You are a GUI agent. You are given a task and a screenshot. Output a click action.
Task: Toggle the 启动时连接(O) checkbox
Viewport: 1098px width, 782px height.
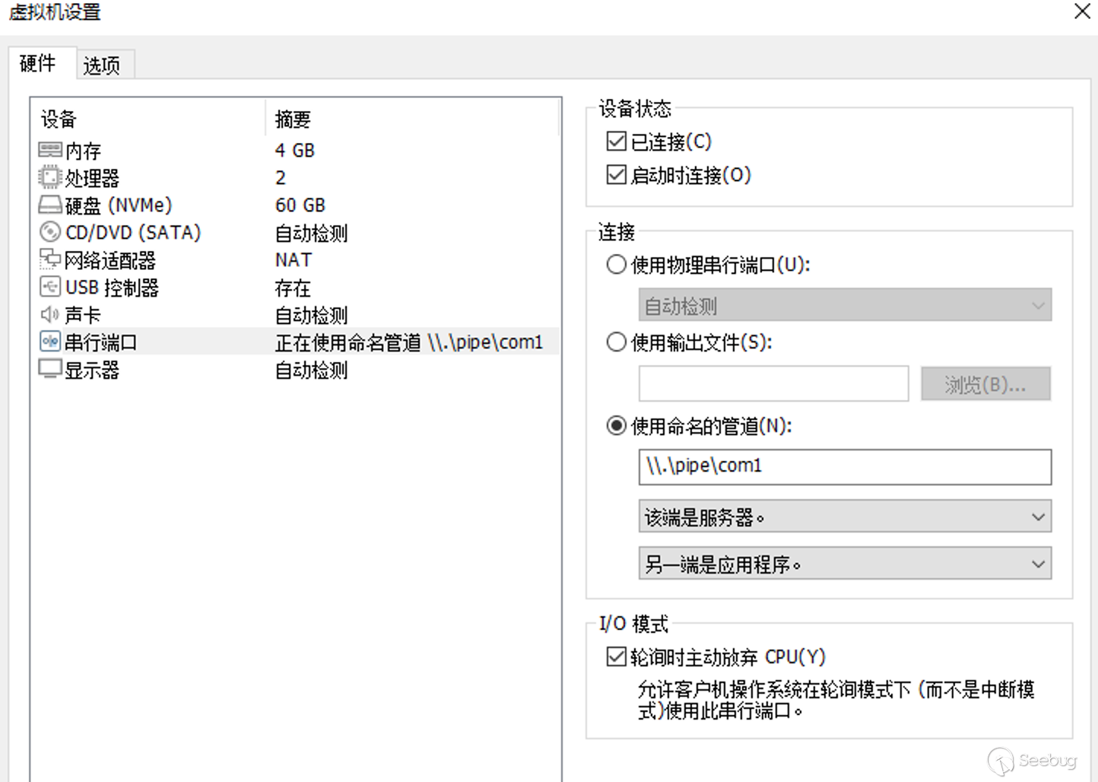(616, 175)
